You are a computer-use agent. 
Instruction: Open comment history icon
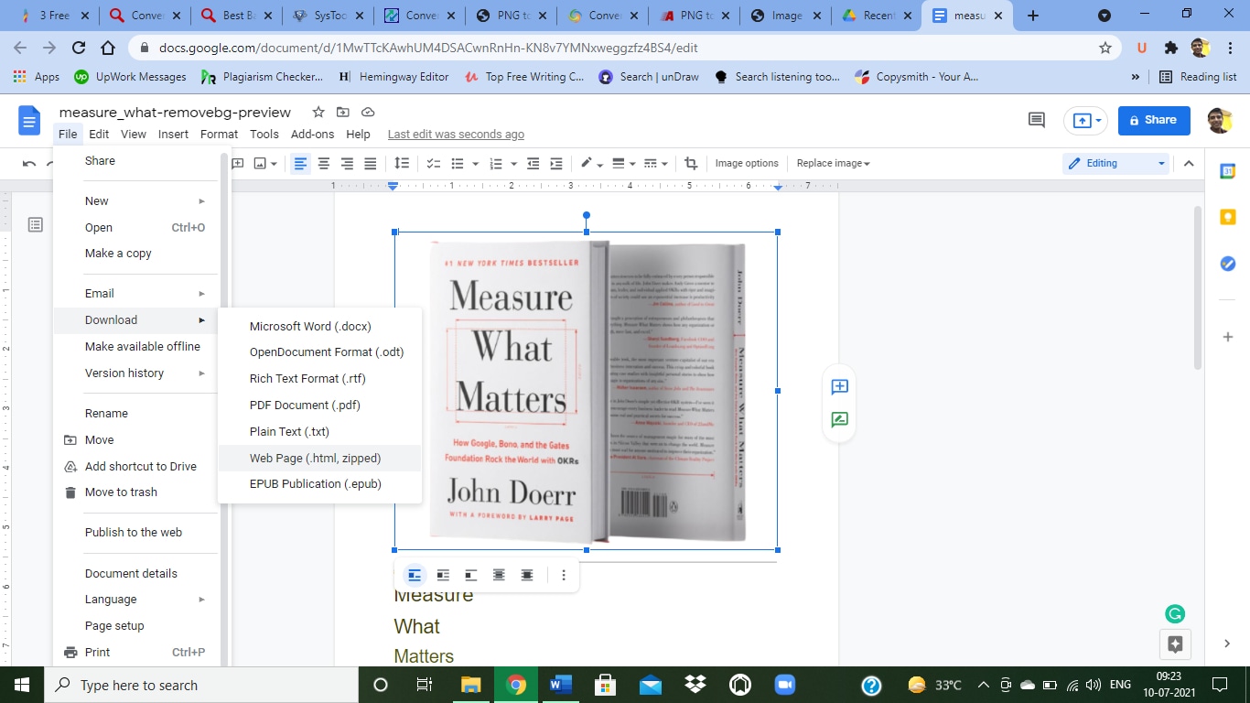pyautogui.click(x=1036, y=120)
